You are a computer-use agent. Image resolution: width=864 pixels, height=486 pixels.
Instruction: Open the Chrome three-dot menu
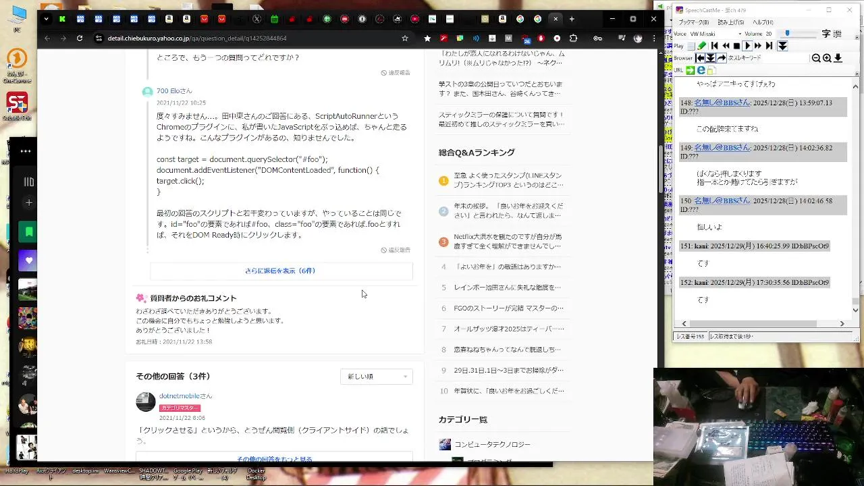pos(654,38)
